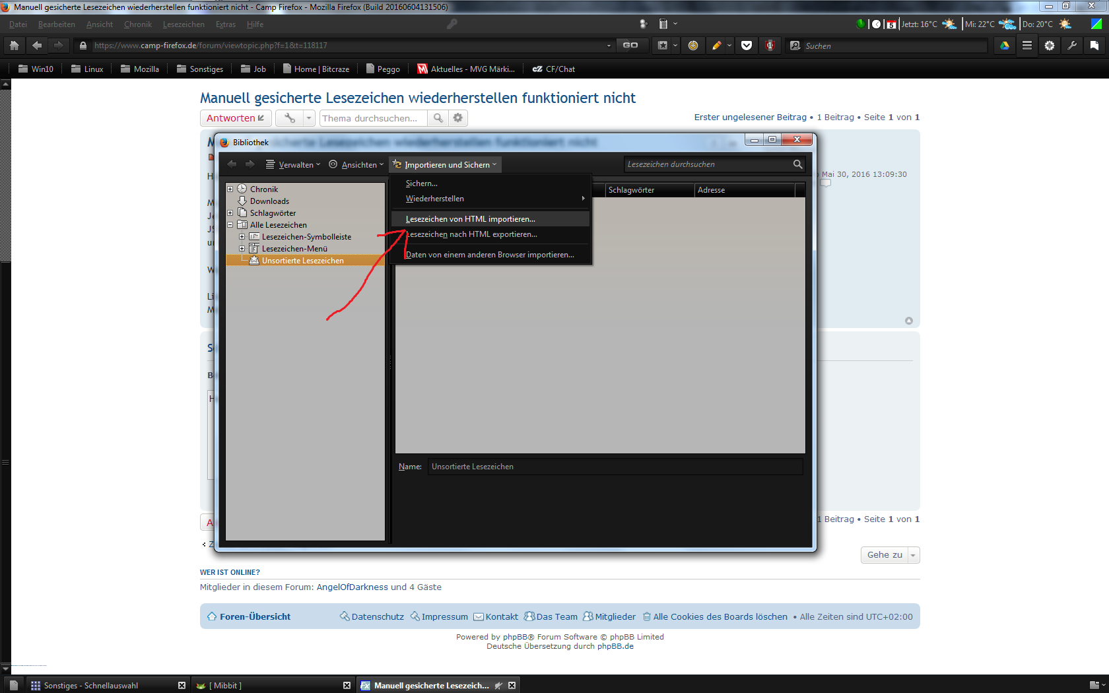
Task: Click the yellow circular download icon
Action: pyautogui.click(x=693, y=46)
